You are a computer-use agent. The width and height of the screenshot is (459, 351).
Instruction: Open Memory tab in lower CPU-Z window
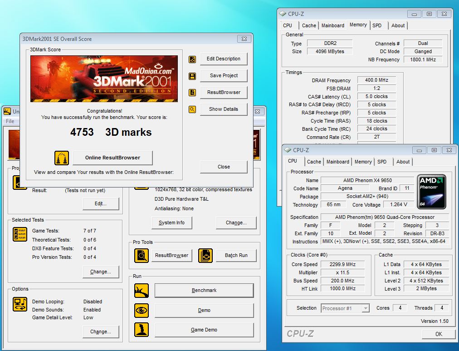(x=363, y=162)
